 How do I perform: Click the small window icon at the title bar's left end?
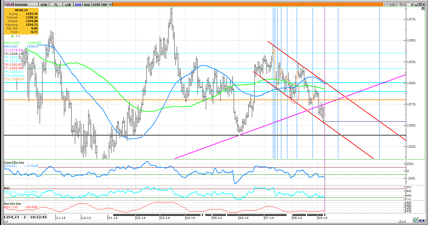pos(5,5)
